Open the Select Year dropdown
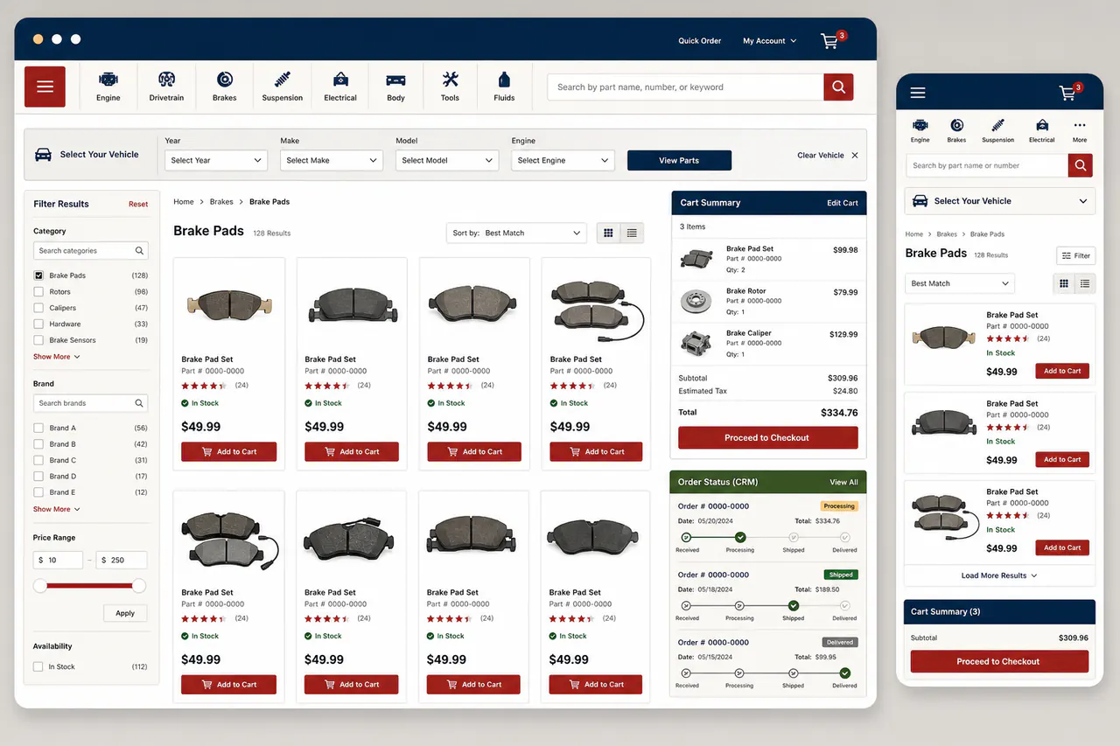Image resolution: width=1120 pixels, height=746 pixels. pos(216,160)
